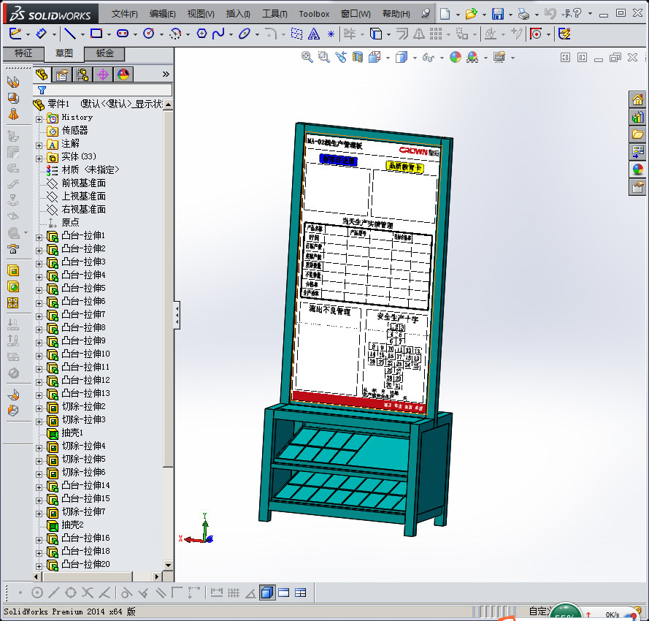This screenshot has height=621, width=649.
Task: Toggle the two-view viewport layout
Action: (x=284, y=593)
